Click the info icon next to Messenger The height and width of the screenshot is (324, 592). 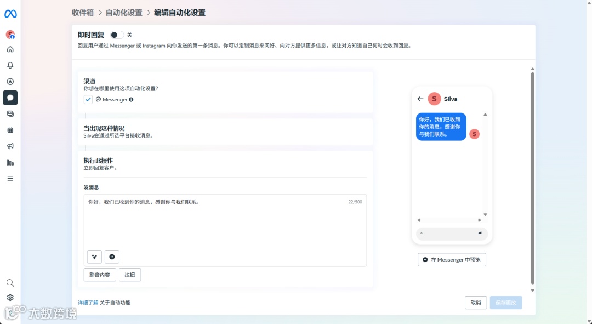point(131,100)
